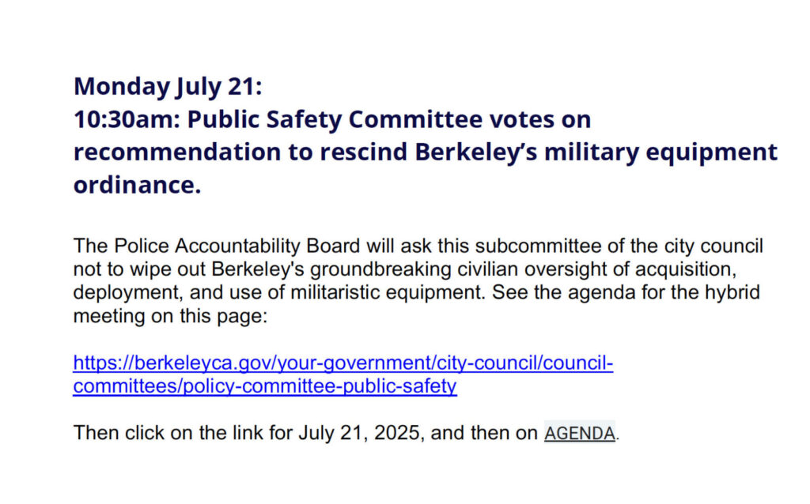Screen dimensions: 810x504
Task: Click the date 'July 21, 2025' in the last line
Action: pyautogui.click(x=359, y=433)
